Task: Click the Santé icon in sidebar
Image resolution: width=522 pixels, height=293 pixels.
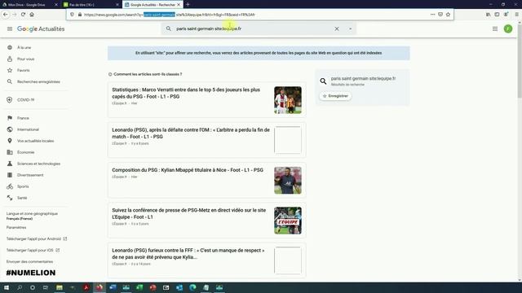Action: [x=10, y=198]
